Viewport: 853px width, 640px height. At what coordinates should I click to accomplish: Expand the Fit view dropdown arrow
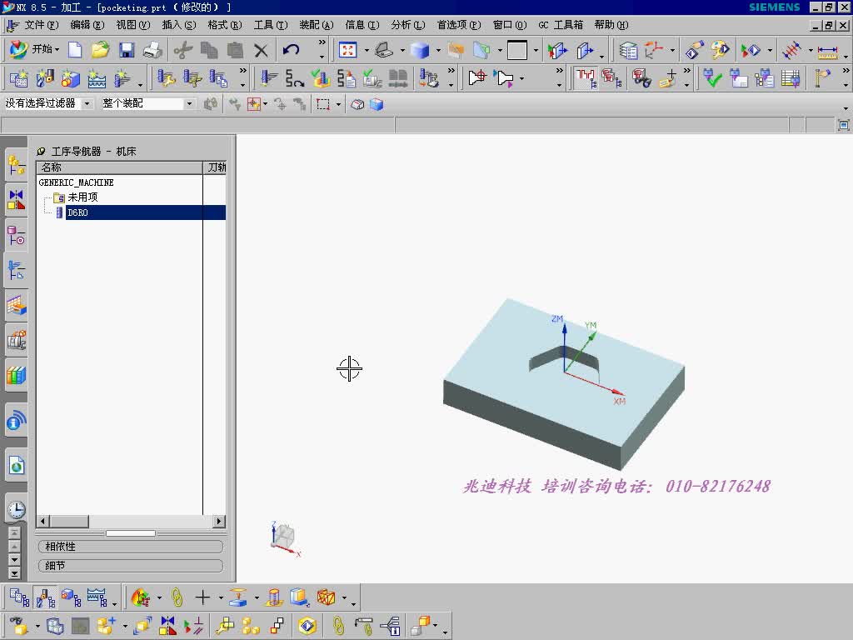point(367,51)
